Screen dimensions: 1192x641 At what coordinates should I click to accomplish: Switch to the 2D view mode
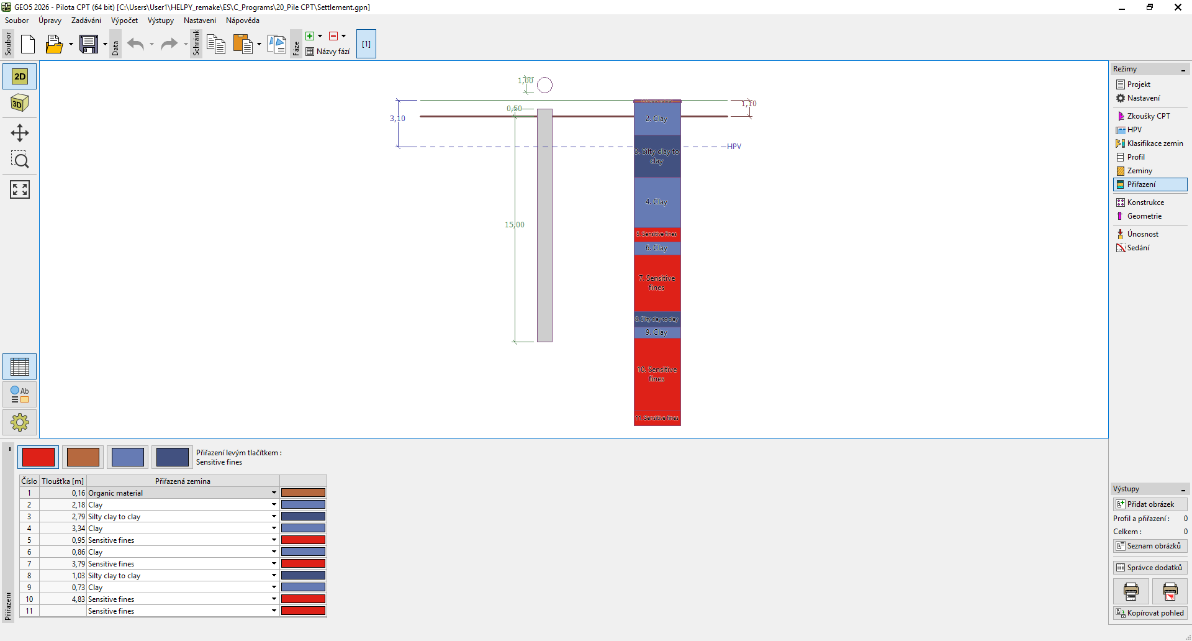pyautogui.click(x=19, y=76)
